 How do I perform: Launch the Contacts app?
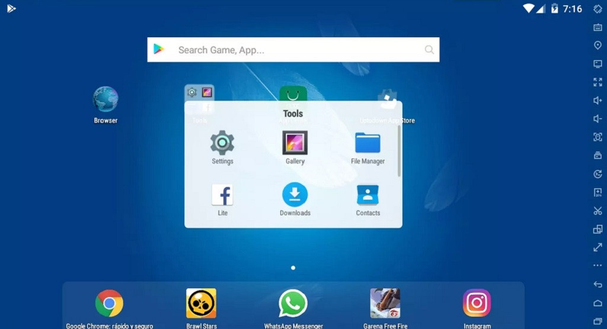pos(368,195)
